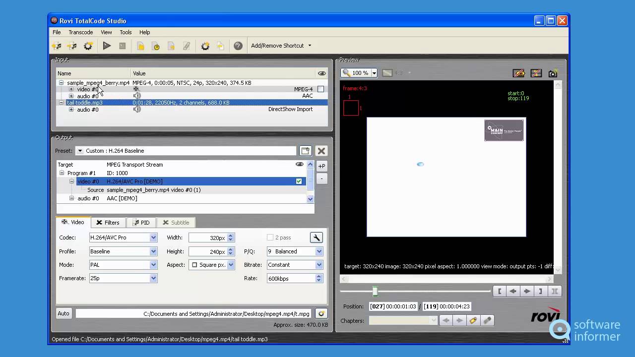Start transcoding with the play icon
Viewport: 635px width, 357px height.
click(107, 46)
